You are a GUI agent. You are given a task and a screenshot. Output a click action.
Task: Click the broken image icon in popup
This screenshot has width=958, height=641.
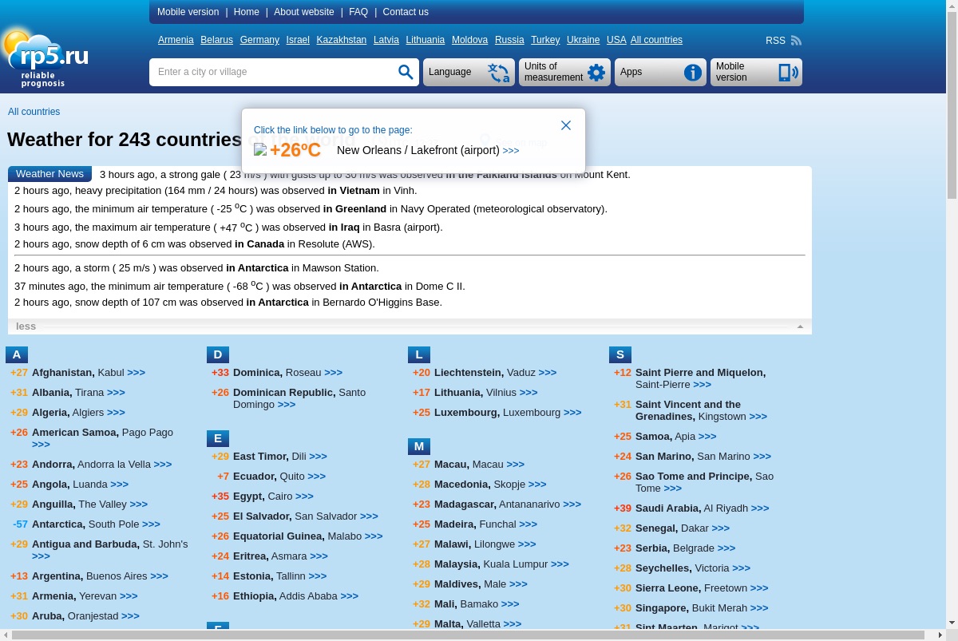tap(260, 149)
